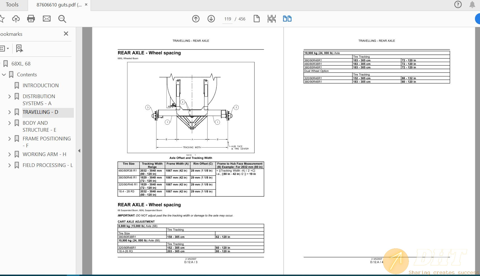This screenshot has height=276, width=480.
Task: Toggle the notification bell
Action: click(x=472, y=4)
